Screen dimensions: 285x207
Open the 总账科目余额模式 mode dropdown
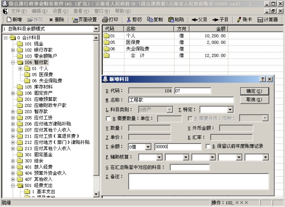pyautogui.click(x=96, y=29)
